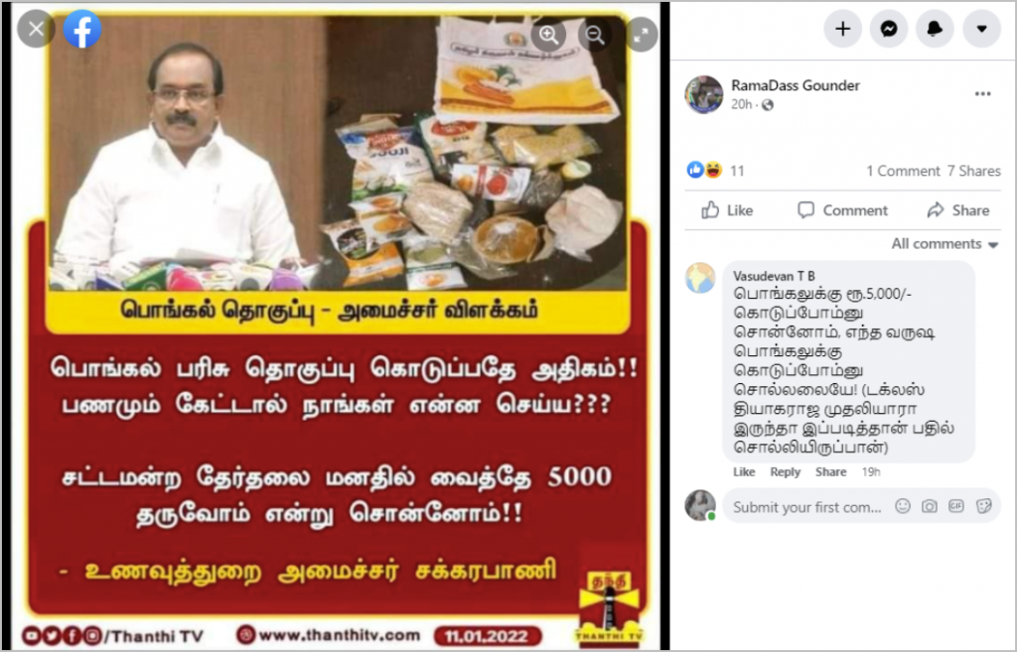Like Vasudevan T B's comment
The height and width of the screenshot is (652, 1017).
tap(744, 471)
